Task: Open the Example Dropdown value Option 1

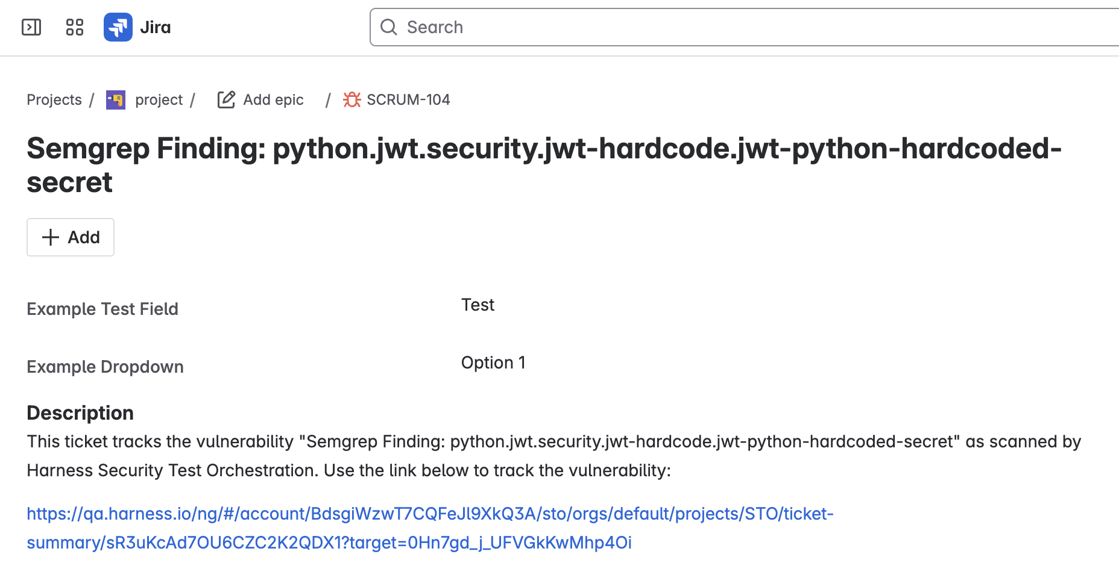Action: (493, 362)
